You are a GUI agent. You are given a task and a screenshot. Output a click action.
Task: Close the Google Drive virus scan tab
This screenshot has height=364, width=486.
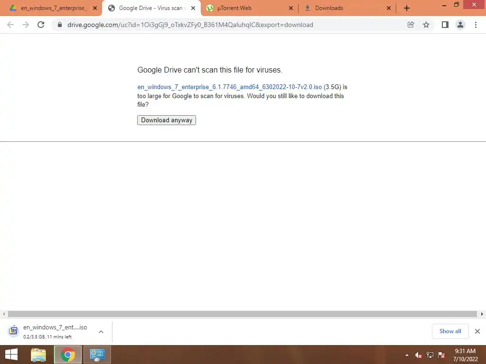point(193,9)
